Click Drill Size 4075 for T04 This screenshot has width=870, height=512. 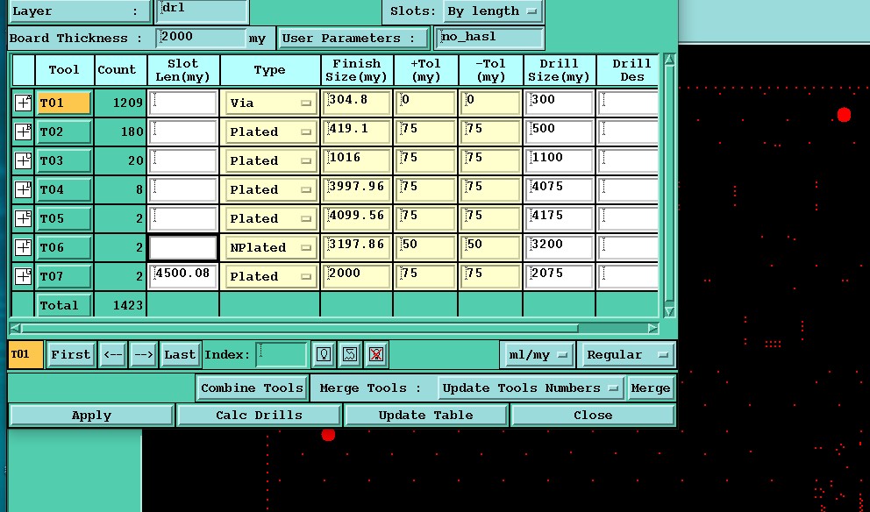pos(559,189)
